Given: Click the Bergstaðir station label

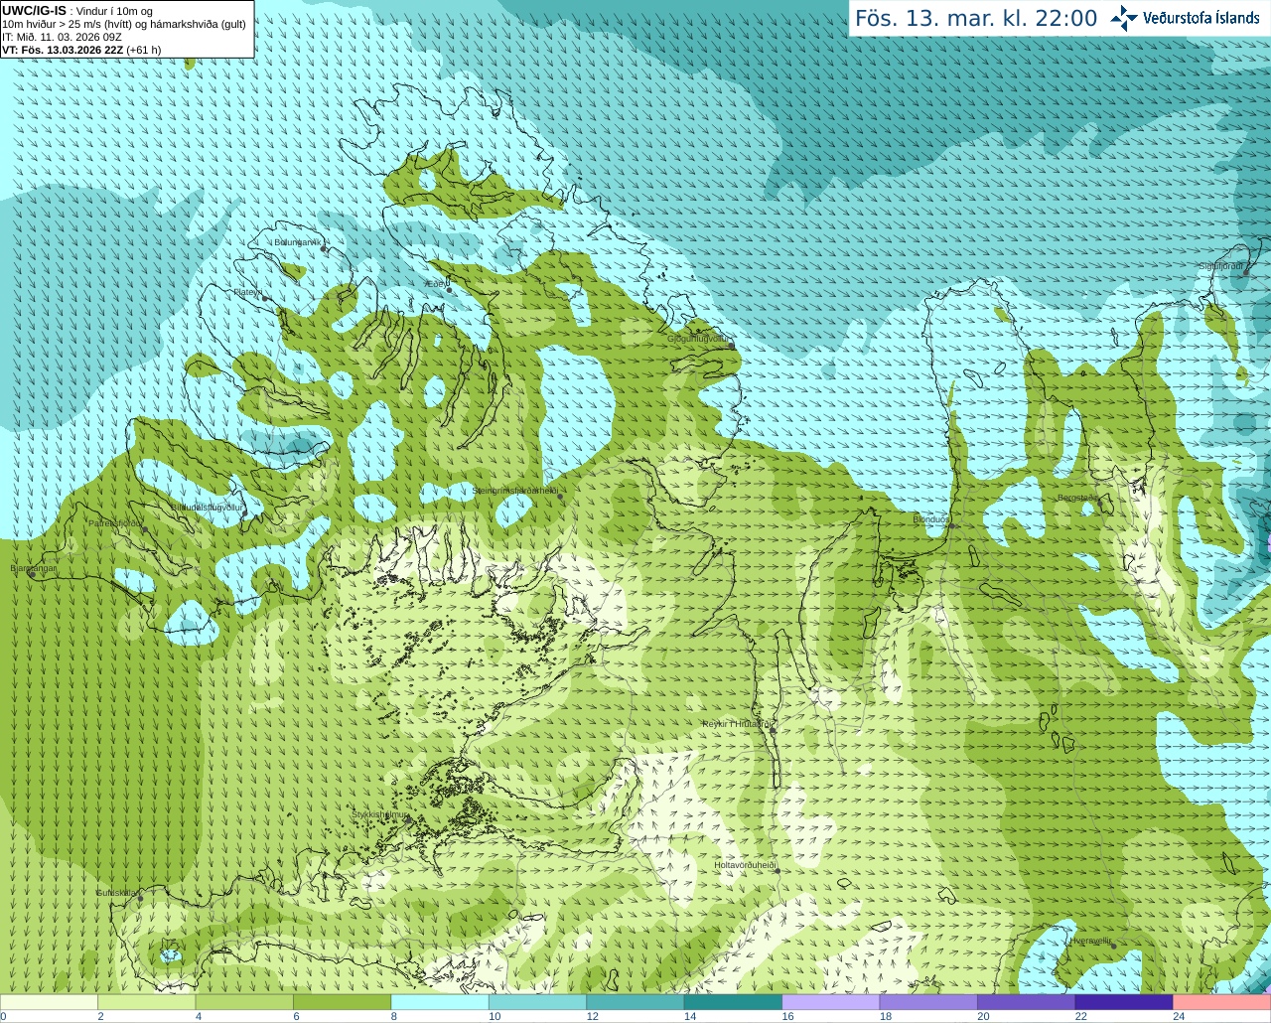Looking at the screenshot, I should pos(1078,498).
